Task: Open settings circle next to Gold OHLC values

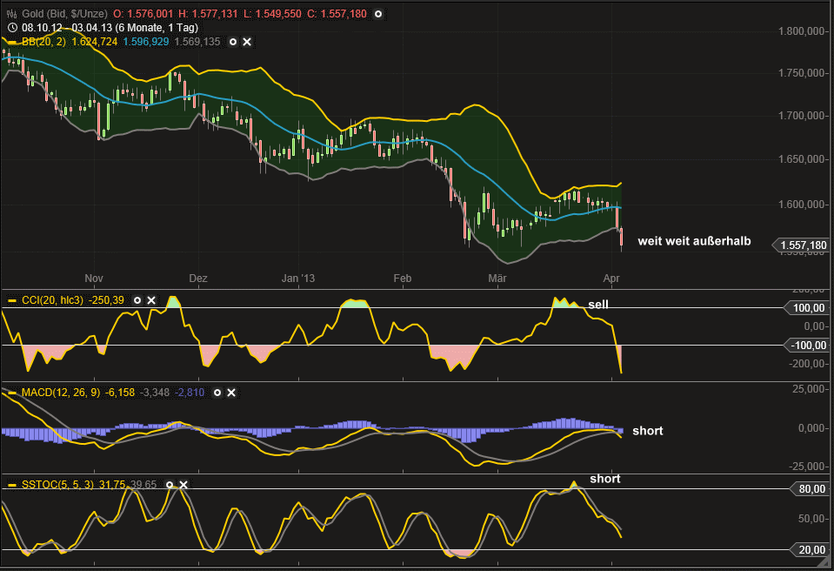Action: coord(378,14)
